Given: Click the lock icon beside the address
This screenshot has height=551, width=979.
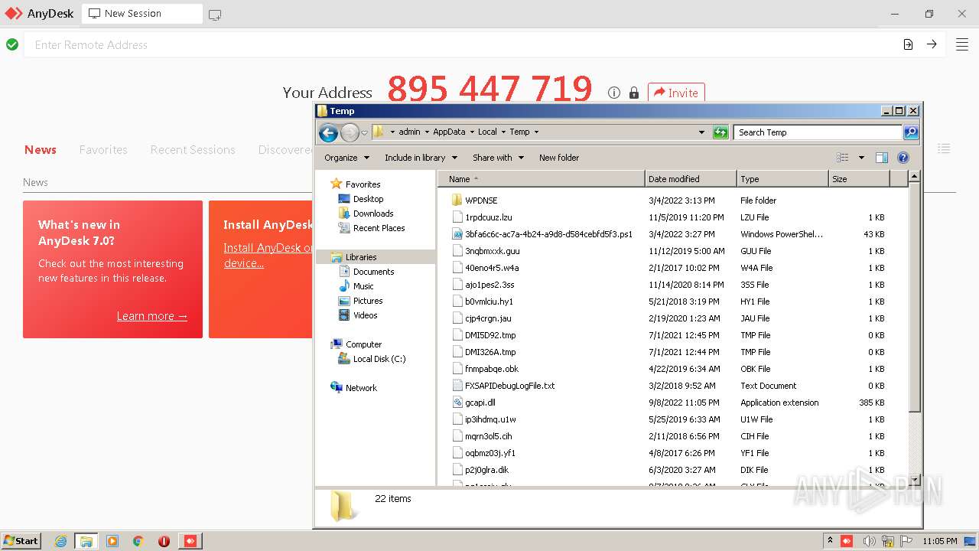Looking at the screenshot, I should (x=634, y=93).
